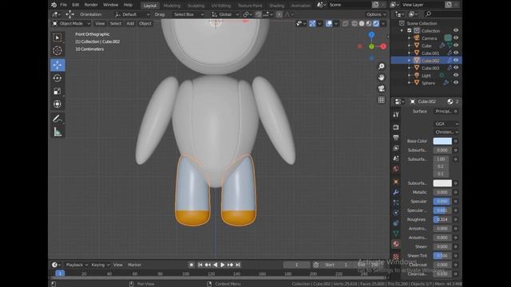
Task: Select the Select Box tool in toolbar
Action: pyautogui.click(x=57, y=37)
